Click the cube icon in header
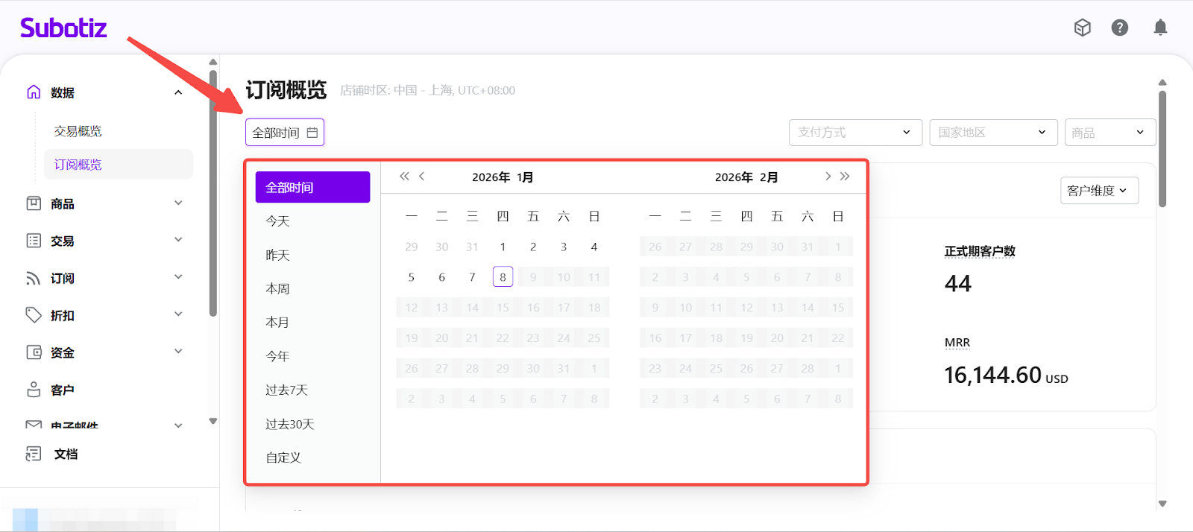1193x532 pixels. 1082,28
